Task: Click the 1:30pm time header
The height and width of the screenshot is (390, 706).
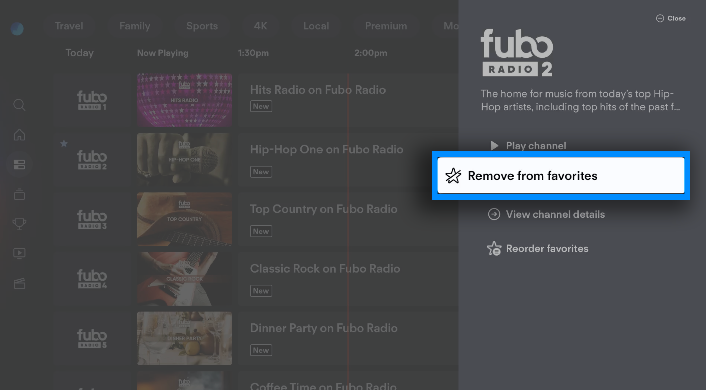Action: point(253,53)
